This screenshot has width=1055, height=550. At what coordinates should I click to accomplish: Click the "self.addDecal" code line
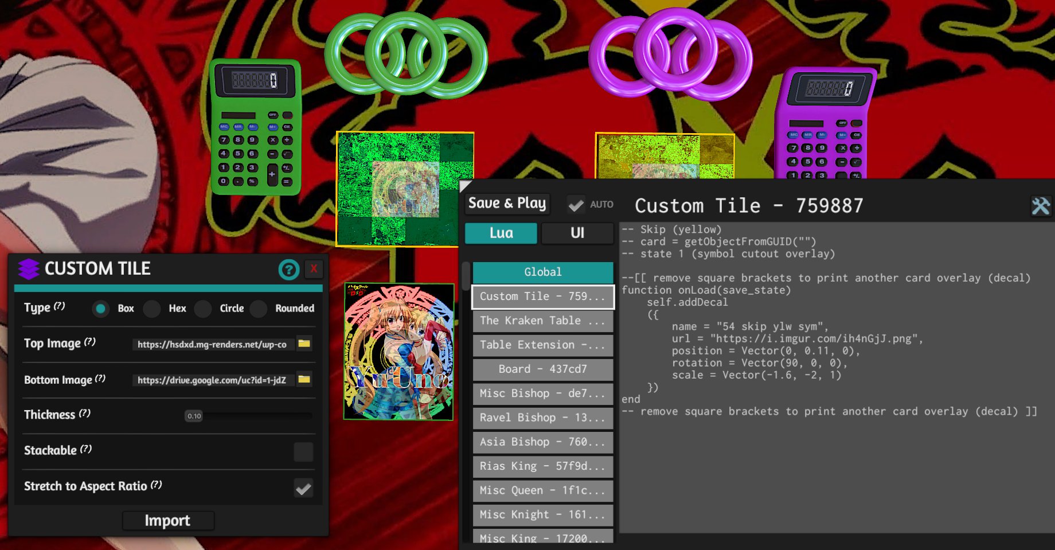[687, 302]
